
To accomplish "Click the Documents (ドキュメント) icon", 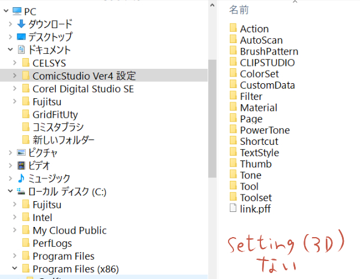I will 22,50.
